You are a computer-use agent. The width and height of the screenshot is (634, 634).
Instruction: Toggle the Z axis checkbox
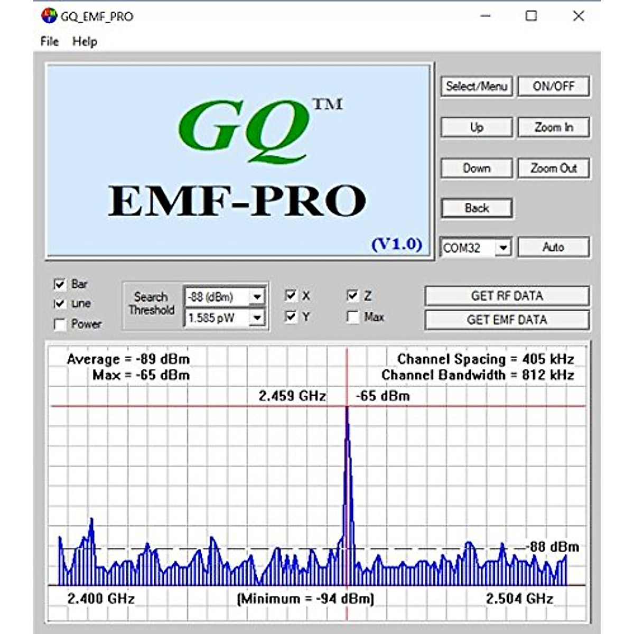click(x=352, y=295)
